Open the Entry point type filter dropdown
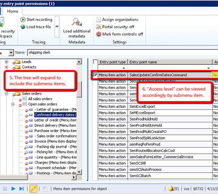Screen dimensions: 218x194 point(123,68)
